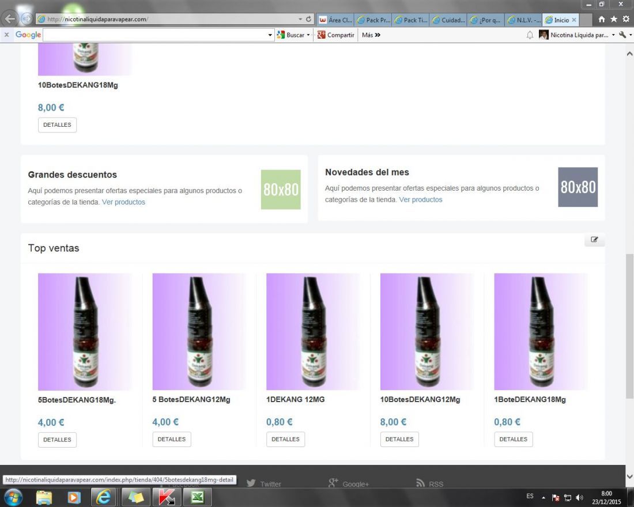The height and width of the screenshot is (507, 634).
Task: Open browser Tools gear icon
Action: tap(626, 19)
